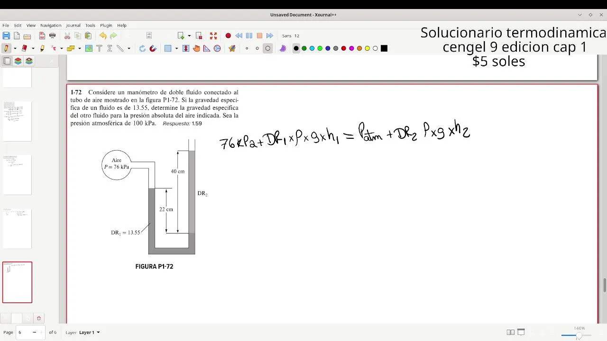Click the star pencil default tool icon
The height and width of the screenshot is (341, 607).
pos(232,48)
